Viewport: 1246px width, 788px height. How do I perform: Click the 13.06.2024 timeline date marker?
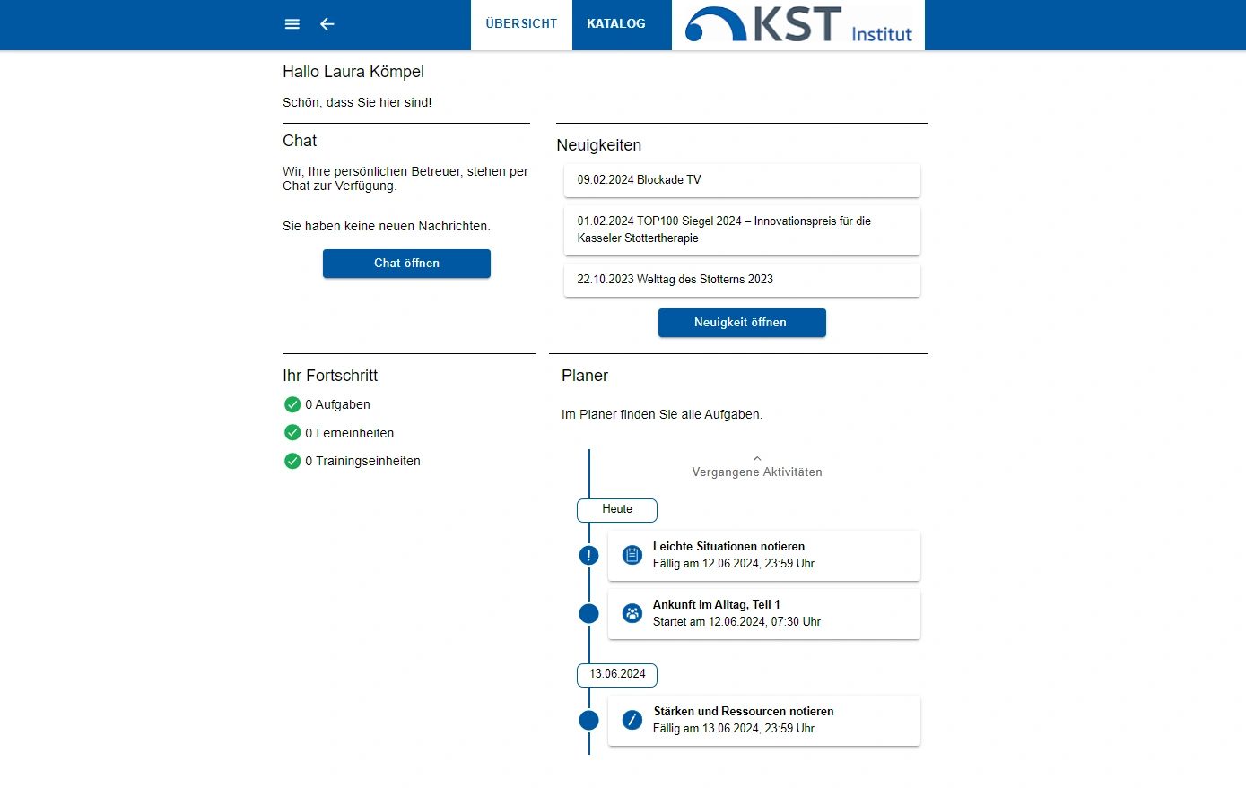point(617,674)
